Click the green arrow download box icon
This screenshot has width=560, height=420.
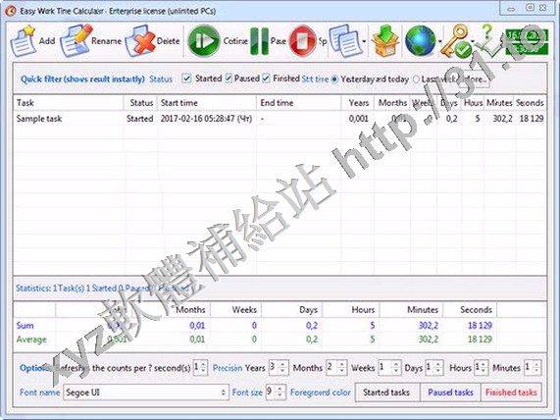385,41
